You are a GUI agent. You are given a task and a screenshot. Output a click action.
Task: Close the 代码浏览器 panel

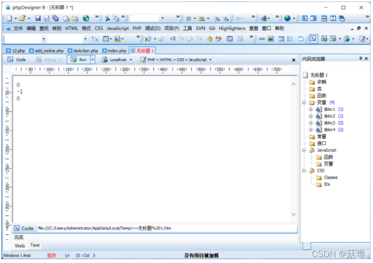pos(366,58)
